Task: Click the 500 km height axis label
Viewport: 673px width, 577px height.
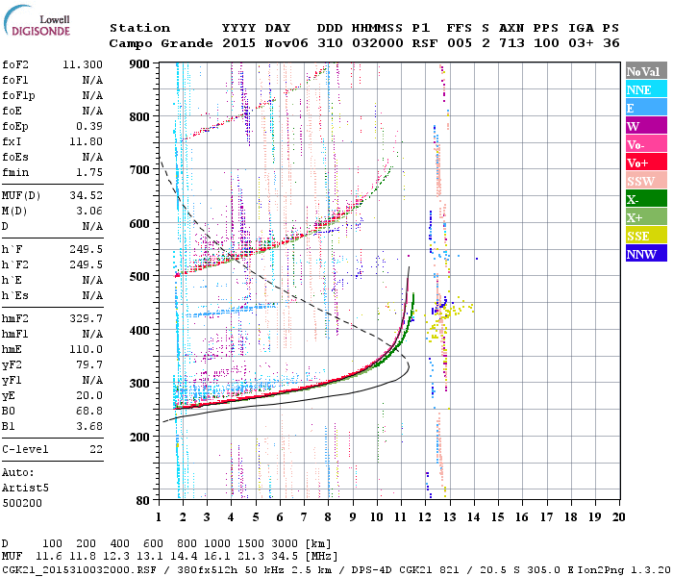Action: (139, 276)
